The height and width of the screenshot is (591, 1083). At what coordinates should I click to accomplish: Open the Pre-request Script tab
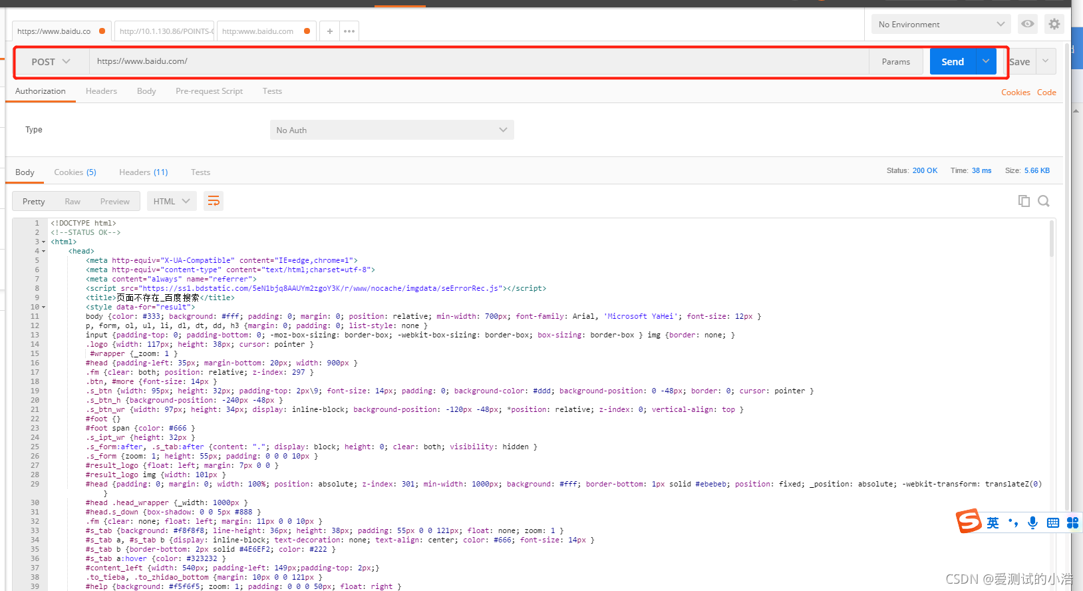[x=209, y=91]
